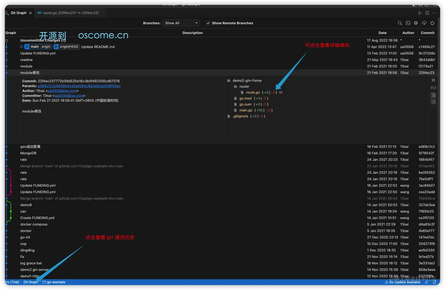
Task: Preview route.go changes via the eye icon
Action: tap(280, 92)
